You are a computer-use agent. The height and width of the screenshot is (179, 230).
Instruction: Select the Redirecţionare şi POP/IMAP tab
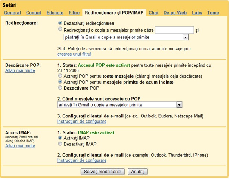point(114,13)
